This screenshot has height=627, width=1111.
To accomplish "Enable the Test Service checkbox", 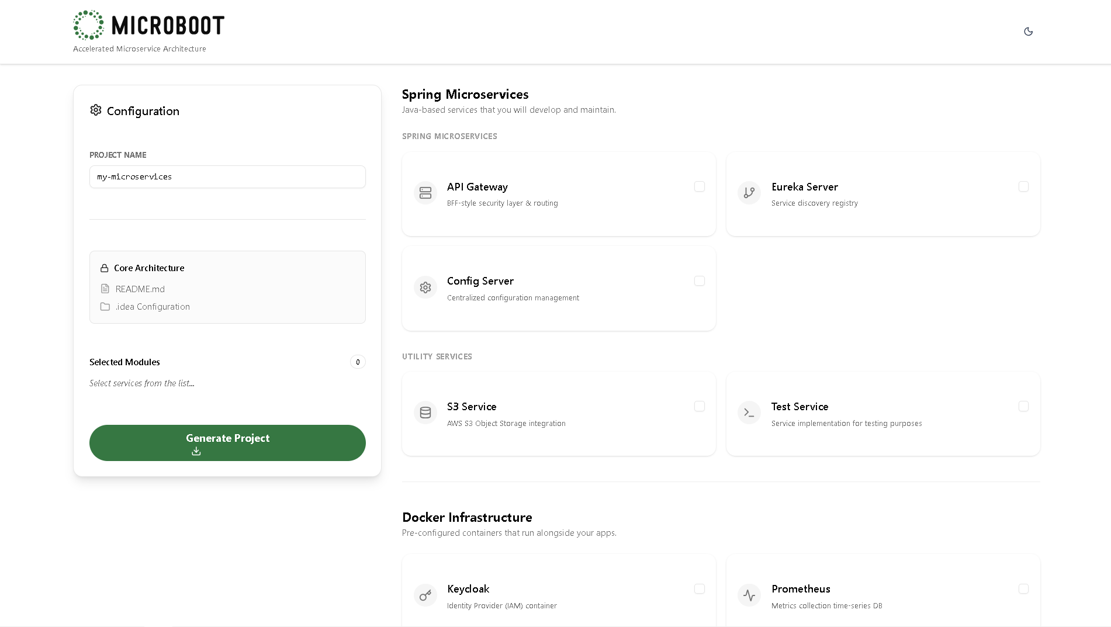I will click(1023, 406).
